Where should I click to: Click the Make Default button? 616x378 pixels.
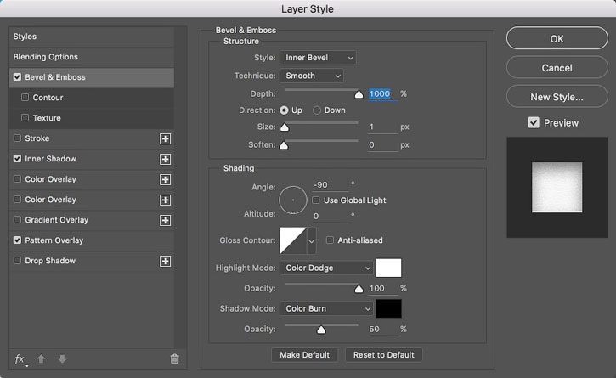pos(304,355)
